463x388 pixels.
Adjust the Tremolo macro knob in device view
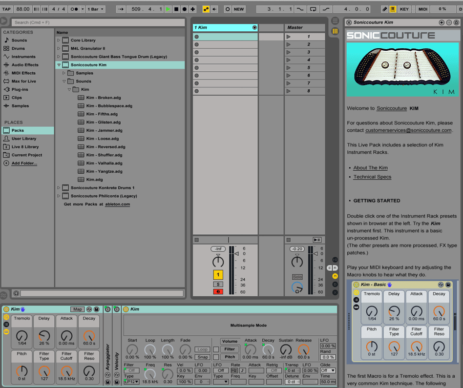point(21,336)
